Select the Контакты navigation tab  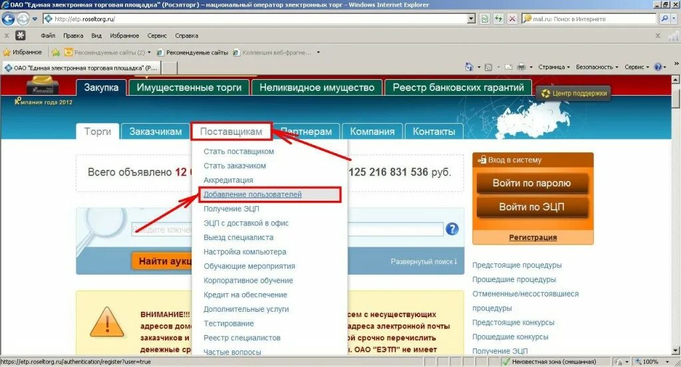[434, 131]
